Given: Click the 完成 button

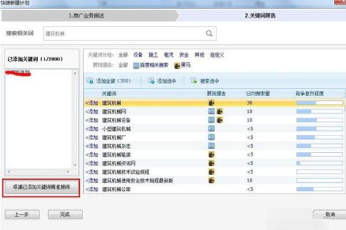Looking at the screenshot, I should [x=65, y=214].
